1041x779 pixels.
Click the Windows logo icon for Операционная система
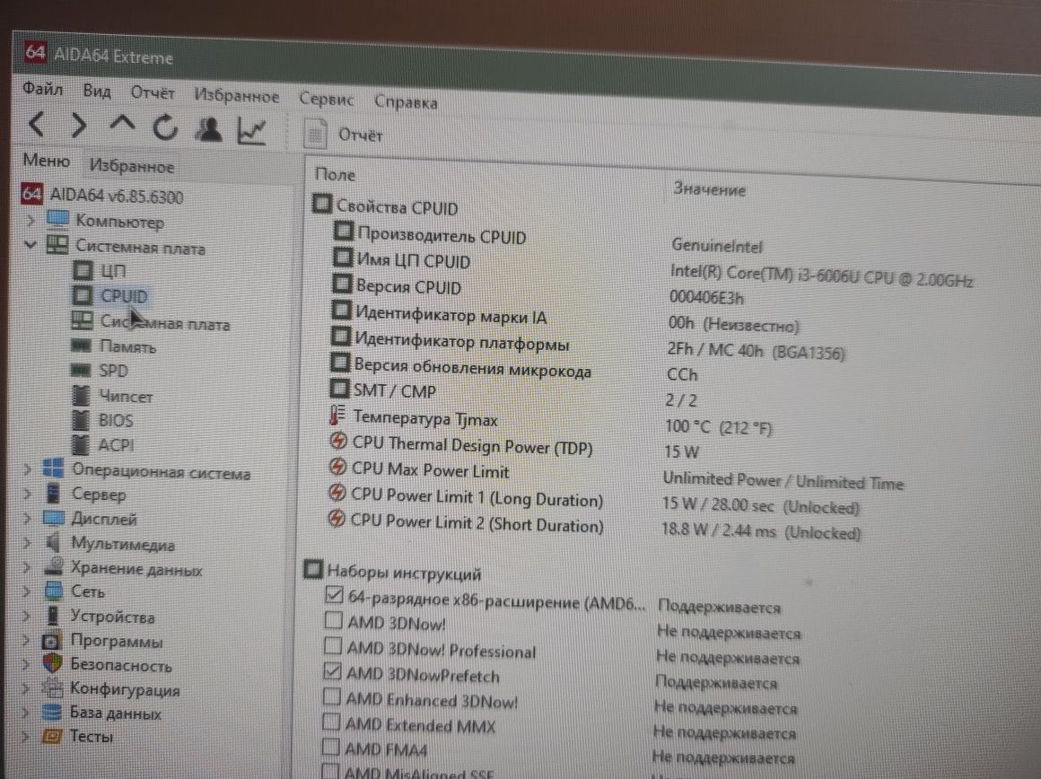(x=53, y=468)
